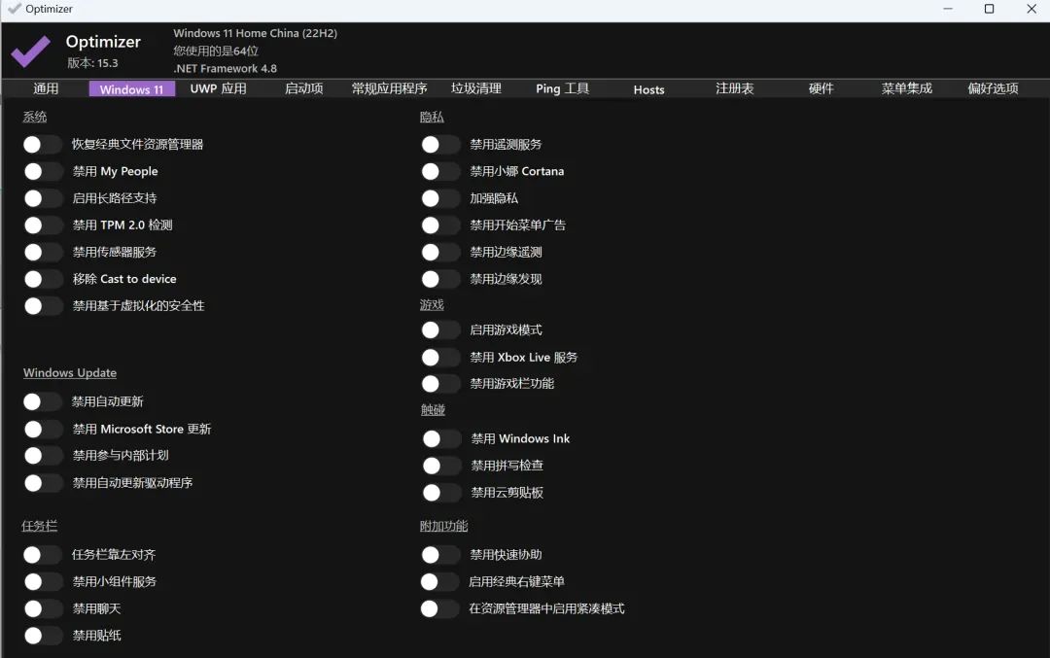The height and width of the screenshot is (658, 1050).
Task: Switch on 禁用云剪贴板
Action: (x=441, y=493)
